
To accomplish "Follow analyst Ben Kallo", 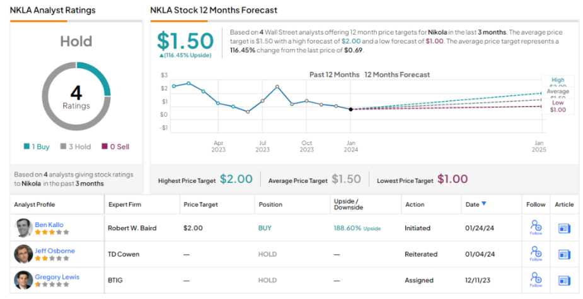I will [x=536, y=227].
